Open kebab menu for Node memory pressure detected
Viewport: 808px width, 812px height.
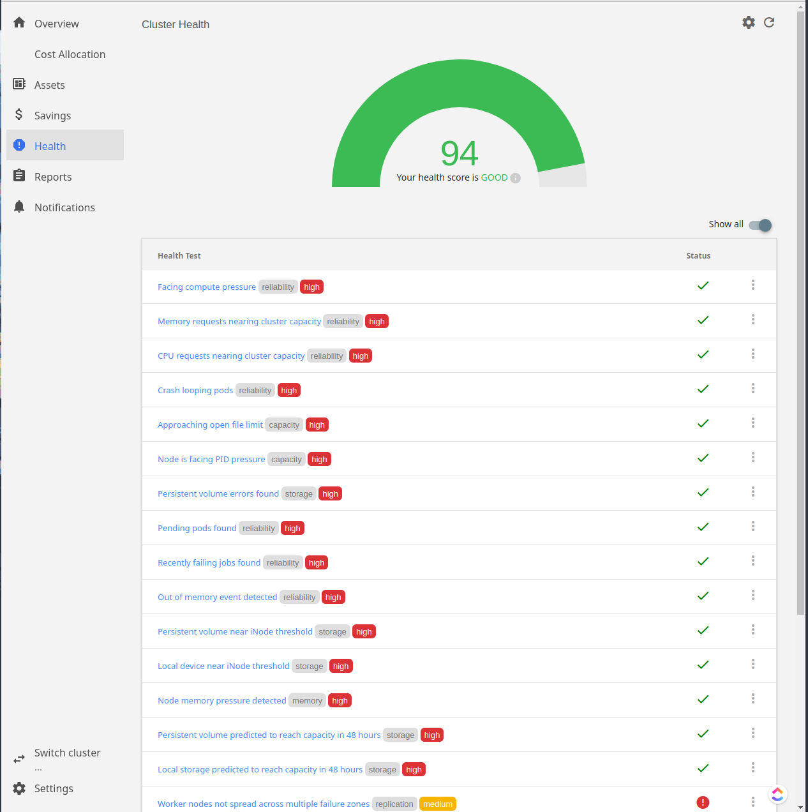point(752,699)
